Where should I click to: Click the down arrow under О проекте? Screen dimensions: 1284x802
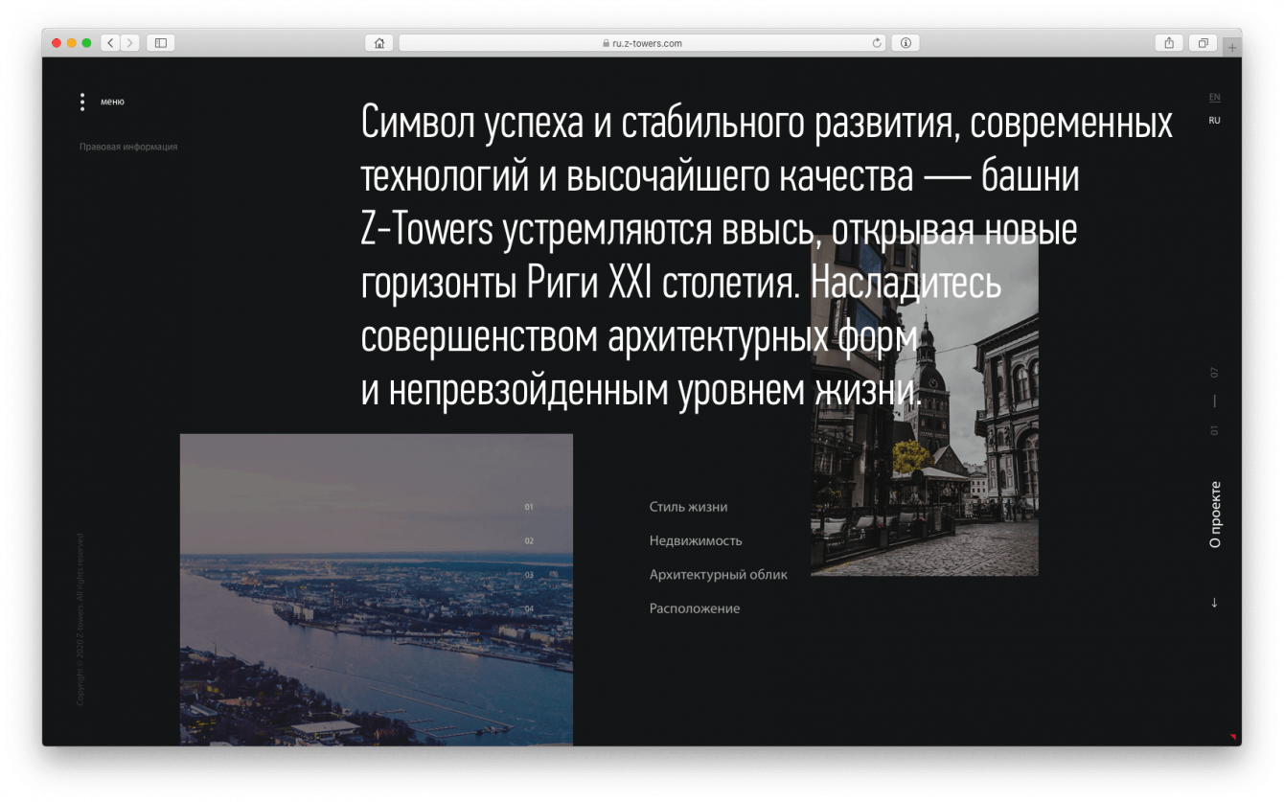(1214, 603)
